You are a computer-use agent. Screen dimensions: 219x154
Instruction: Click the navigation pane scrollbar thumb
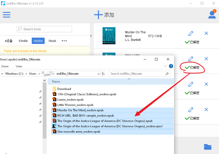point(45,111)
